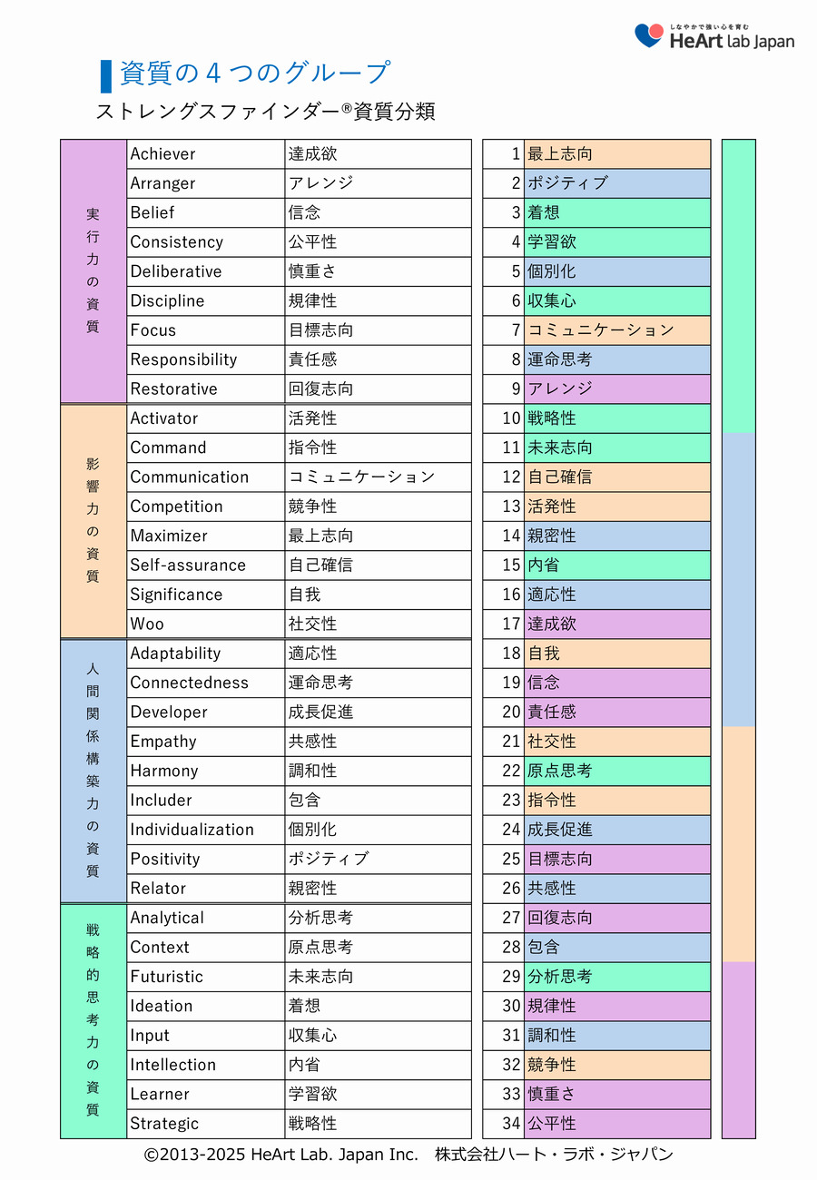The height and width of the screenshot is (1180, 817).
Task: Select the Discipline cell
Action: pyautogui.click(x=206, y=300)
